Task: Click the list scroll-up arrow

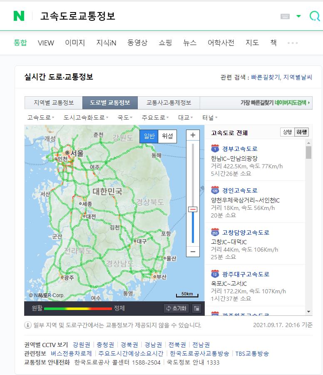Action: pyautogui.click(x=309, y=143)
